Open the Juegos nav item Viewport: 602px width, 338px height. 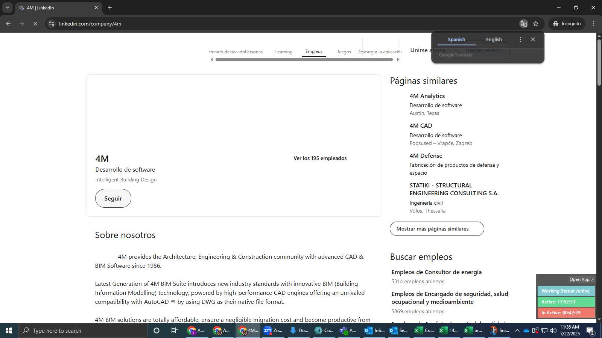coord(344,52)
